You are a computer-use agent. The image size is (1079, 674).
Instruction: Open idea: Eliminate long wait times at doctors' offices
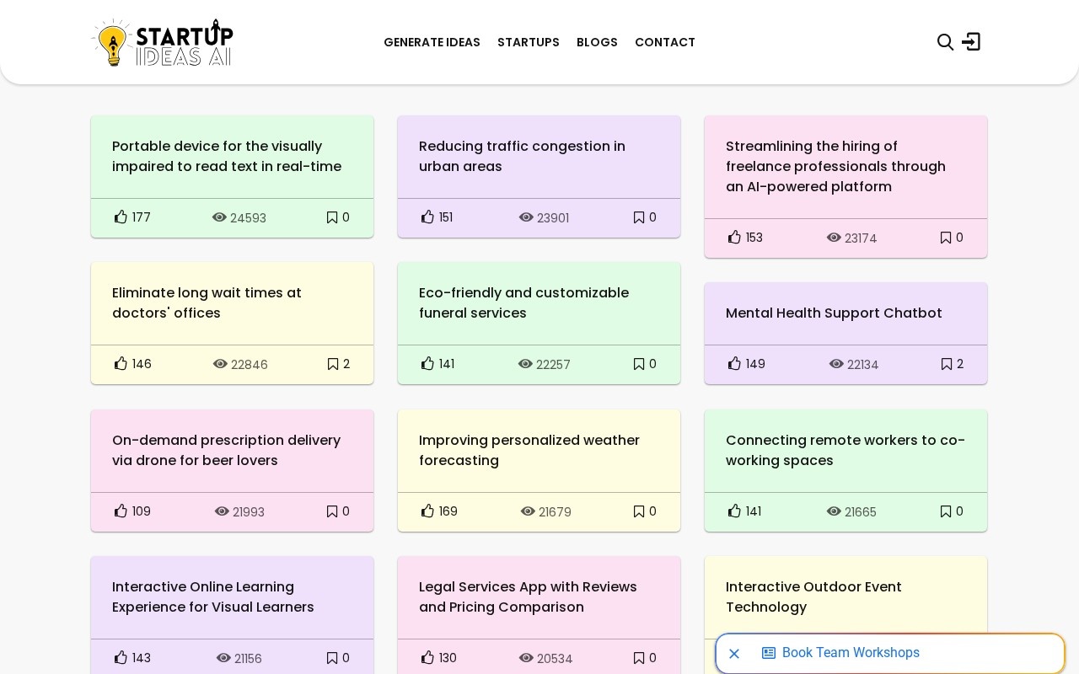click(x=207, y=303)
